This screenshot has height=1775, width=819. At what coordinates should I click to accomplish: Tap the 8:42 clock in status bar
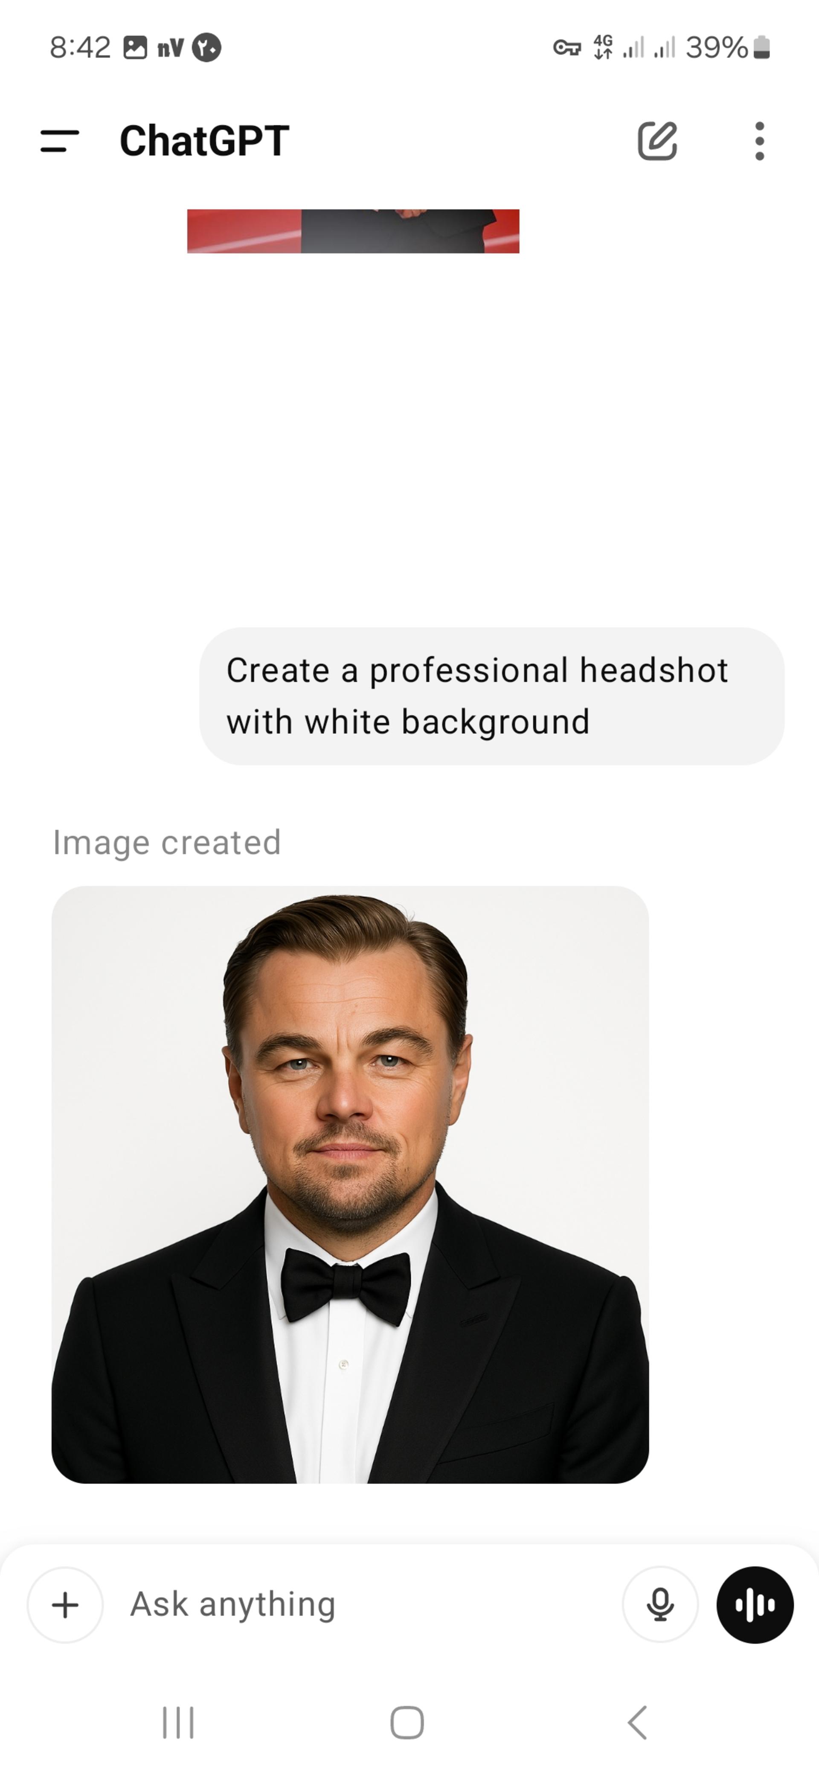click(x=80, y=47)
